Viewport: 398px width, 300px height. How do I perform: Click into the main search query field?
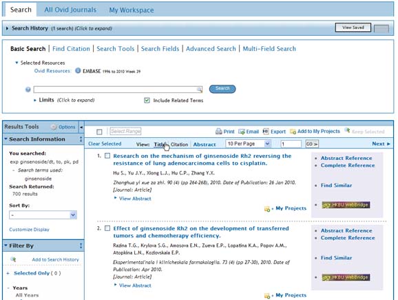pos(118,89)
